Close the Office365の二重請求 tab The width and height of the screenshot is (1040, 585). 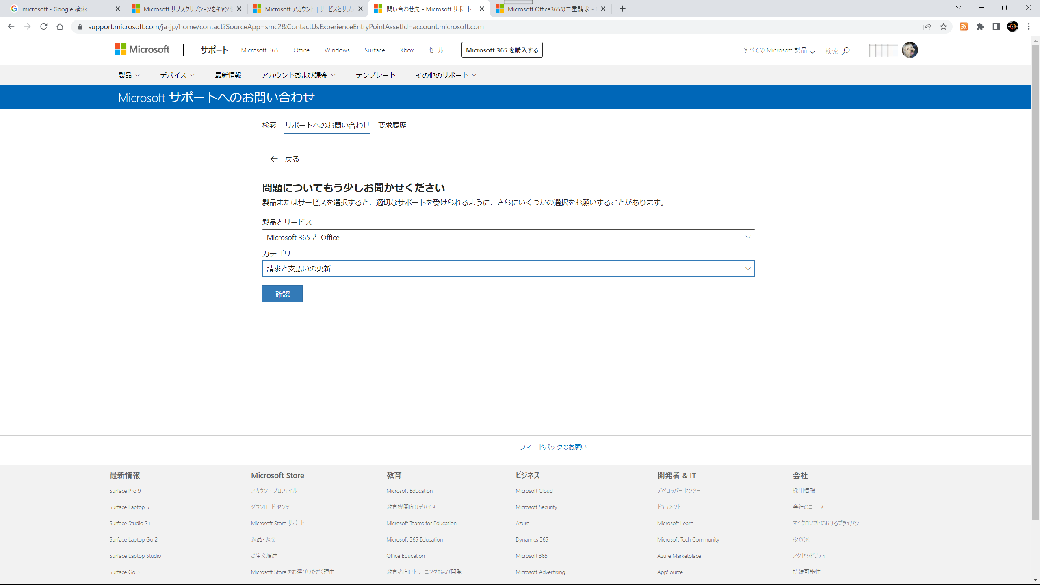(x=603, y=9)
